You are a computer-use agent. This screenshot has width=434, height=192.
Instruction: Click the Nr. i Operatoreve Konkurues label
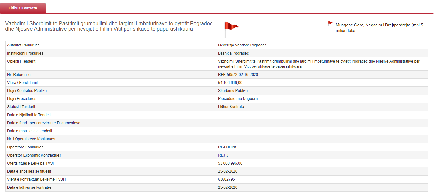[31, 139]
